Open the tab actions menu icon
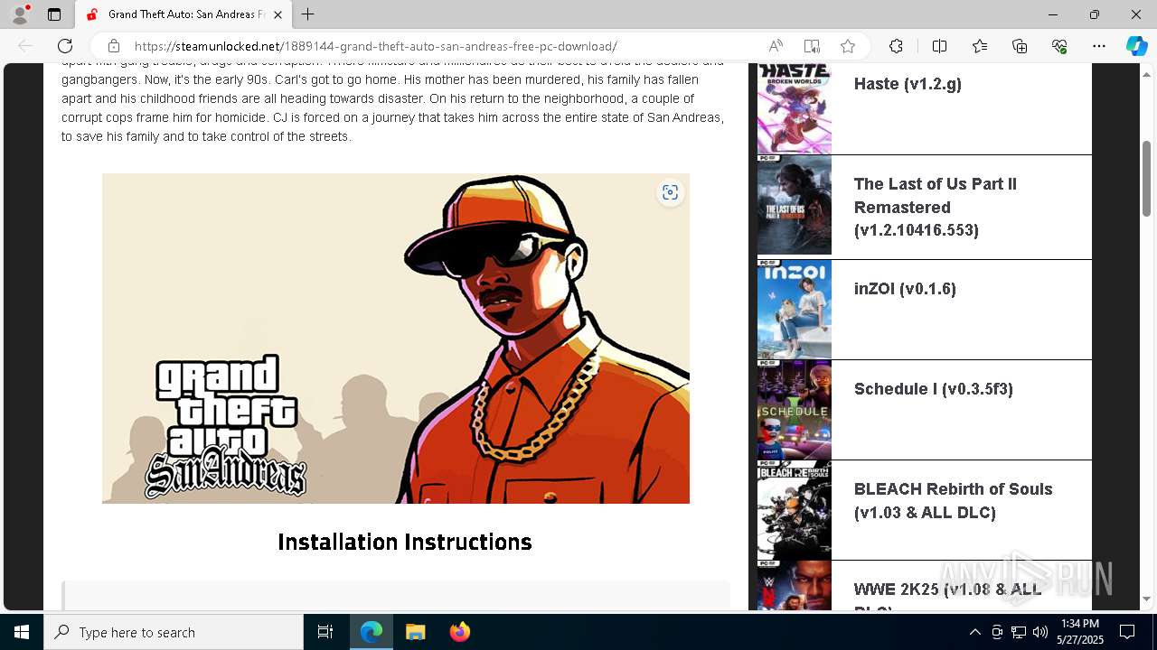 [x=54, y=14]
